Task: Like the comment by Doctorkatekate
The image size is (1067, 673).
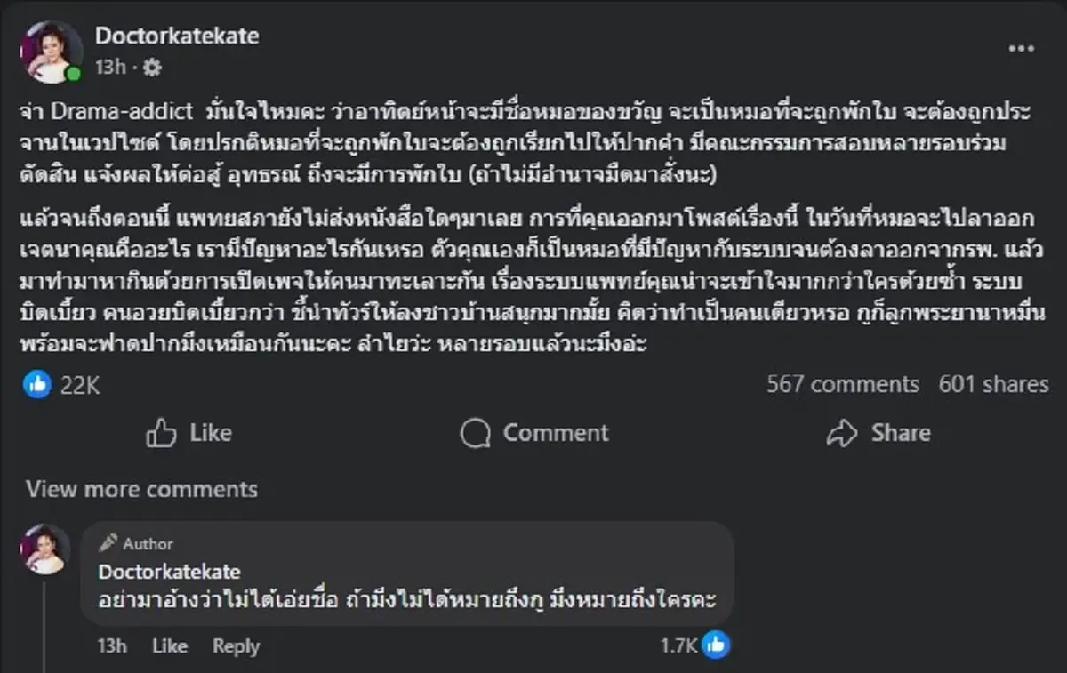Action: click(x=169, y=646)
